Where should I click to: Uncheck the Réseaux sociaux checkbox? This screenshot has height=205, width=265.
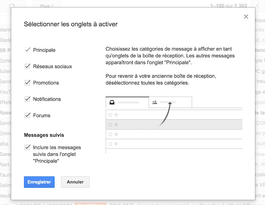tap(27, 66)
